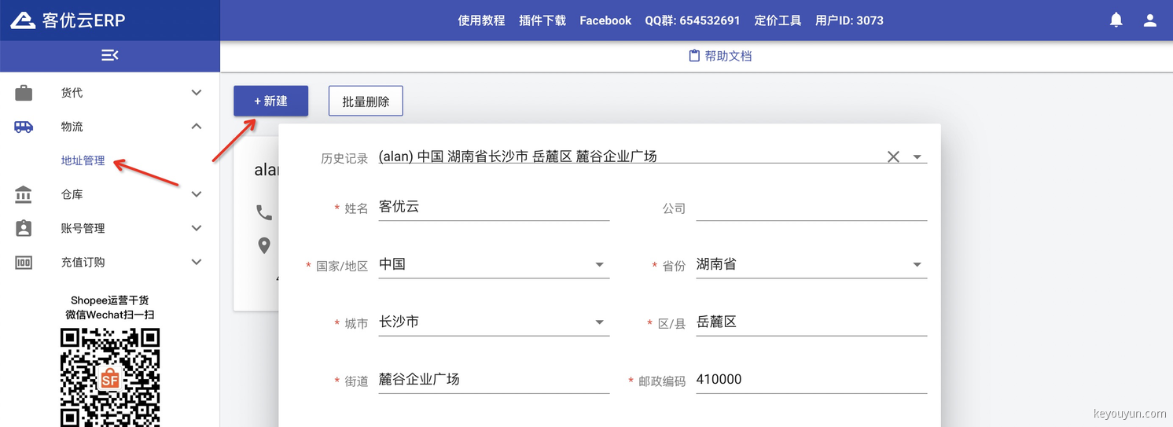Viewport: 1173px width, 427px height.
Task: Clear the 历史记录 selection with the X icon
Action: tap(893, 156)
